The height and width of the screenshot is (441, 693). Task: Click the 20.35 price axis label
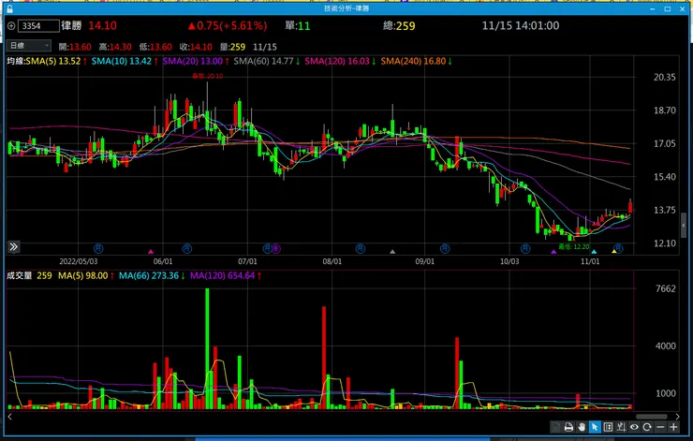point(665,78)
